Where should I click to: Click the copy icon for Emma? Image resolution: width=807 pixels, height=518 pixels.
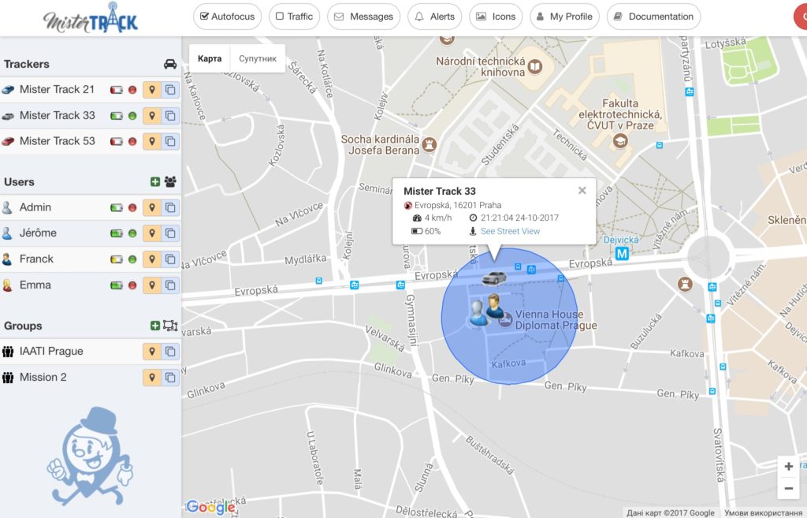(170, 285)
